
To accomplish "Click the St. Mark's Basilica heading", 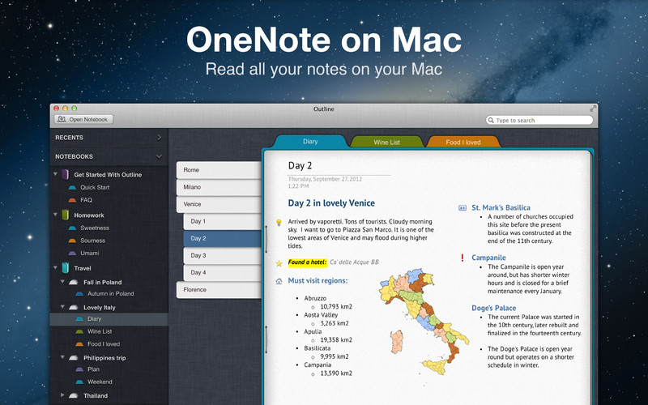I will tap(501, 208).
